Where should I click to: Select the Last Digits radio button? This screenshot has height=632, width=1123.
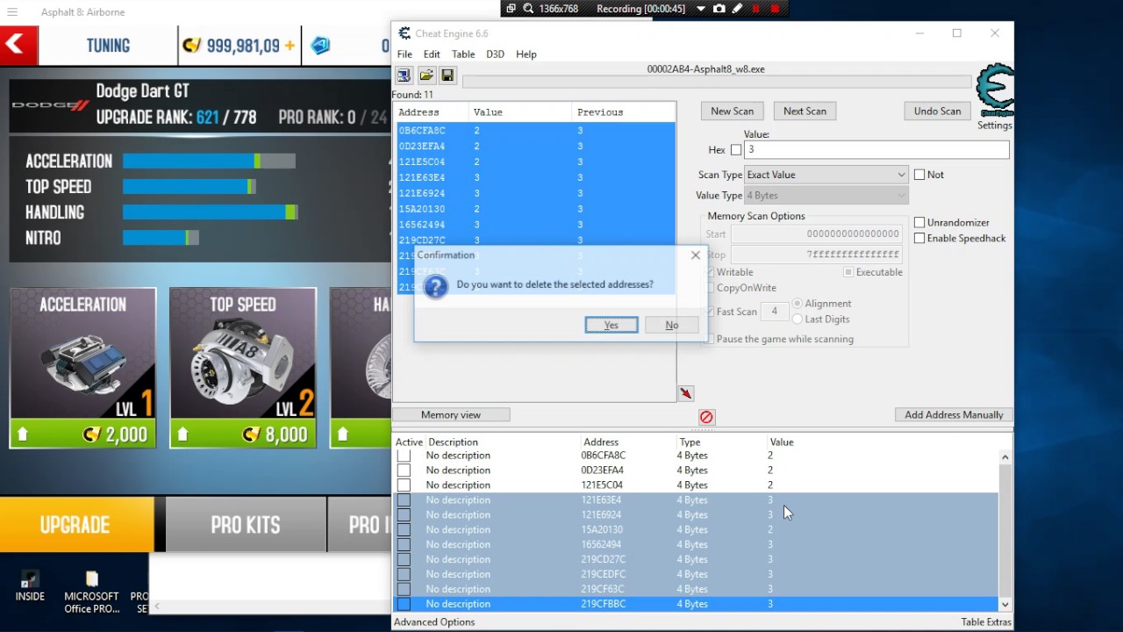coord(798,320)
